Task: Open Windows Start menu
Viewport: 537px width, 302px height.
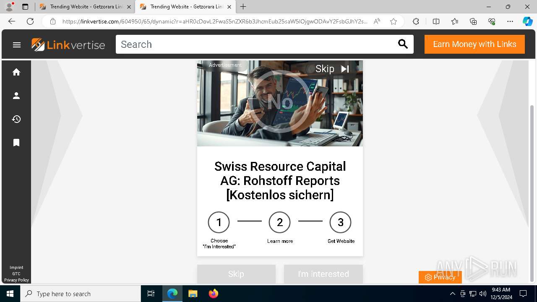Action: 10,294
